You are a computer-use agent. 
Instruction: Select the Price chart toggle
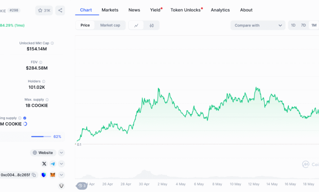pyautogui.click(x=85, y=25)
